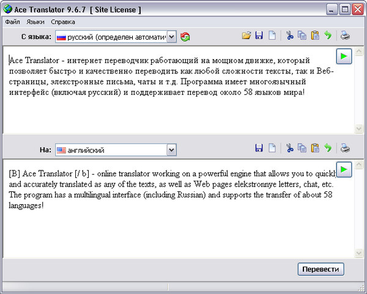367x294 pixels.
Task: Click the translation pane scrollbar up arrow
Action: click(359, 164)
